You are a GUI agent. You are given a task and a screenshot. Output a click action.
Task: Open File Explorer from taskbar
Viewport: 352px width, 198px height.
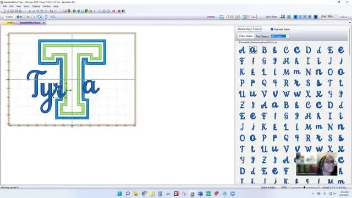(x=136, y=194)
